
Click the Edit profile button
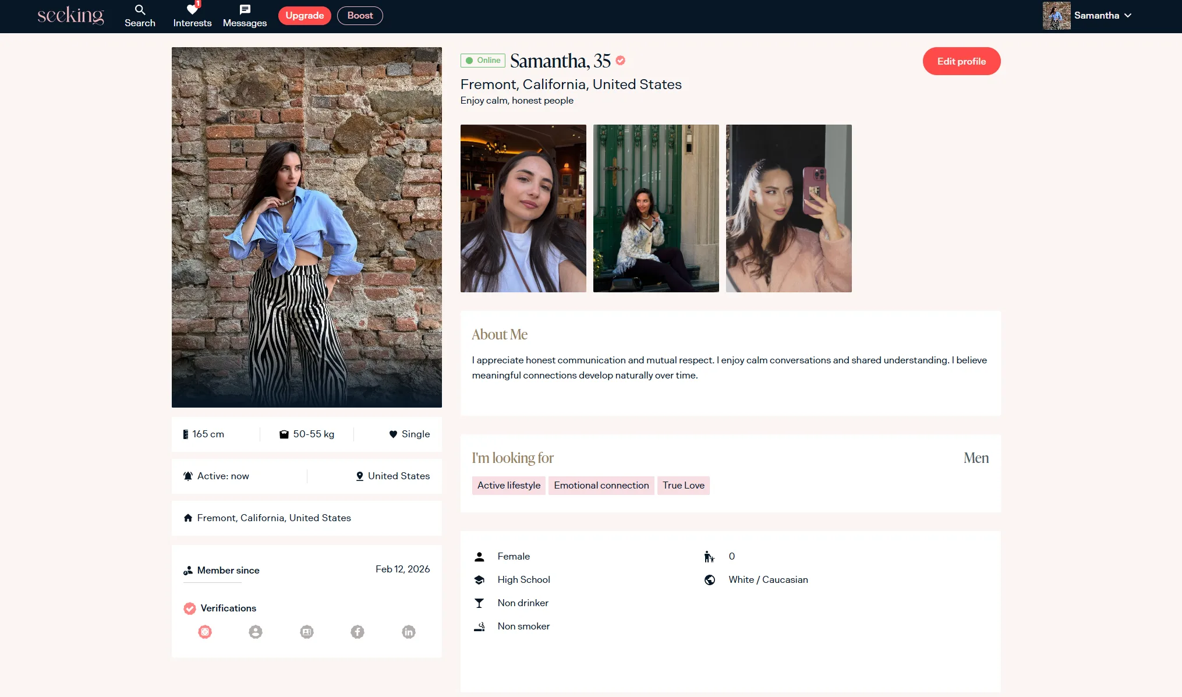coord(961,61)
